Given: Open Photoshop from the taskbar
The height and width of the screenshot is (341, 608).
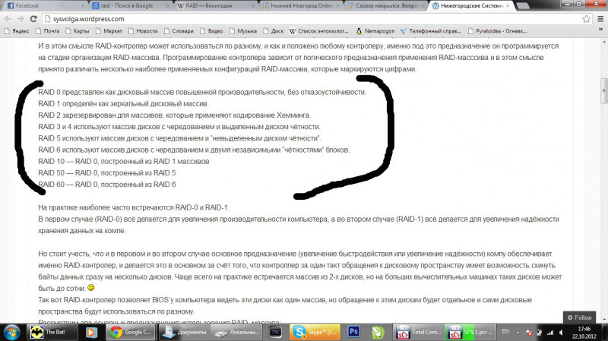Looking at the screenshot, I should (353, 331).
